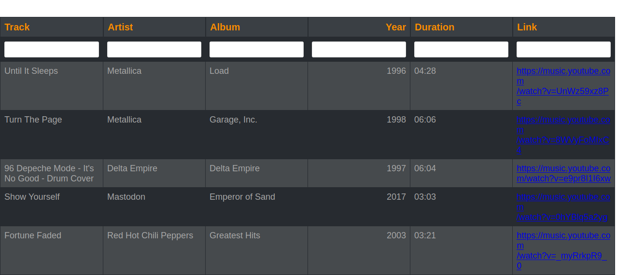
Task: Focus the Track filter input field
Action: pyautogui.click(x=52, y=49)
